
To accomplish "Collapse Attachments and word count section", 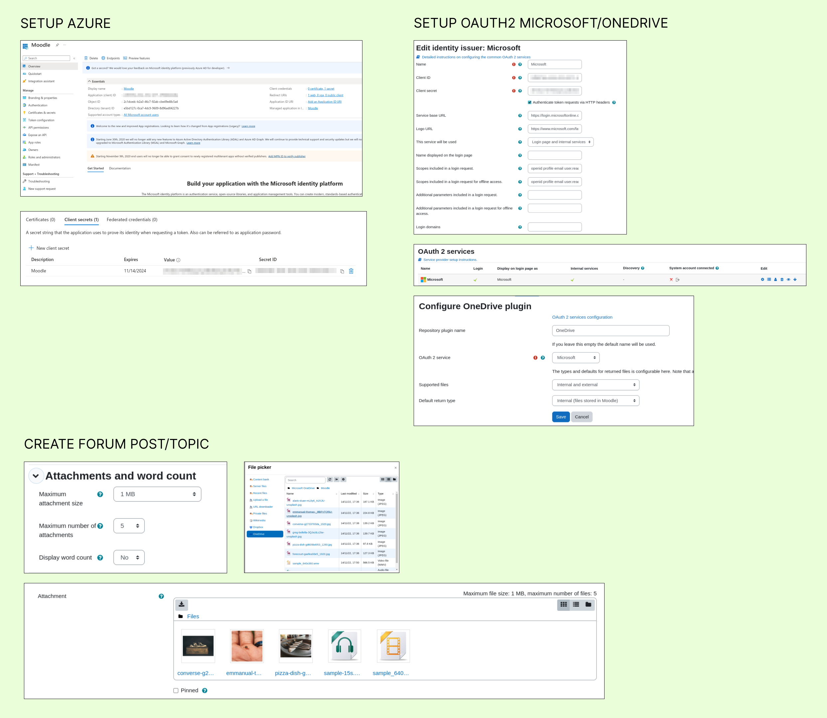I will [36, 476].
